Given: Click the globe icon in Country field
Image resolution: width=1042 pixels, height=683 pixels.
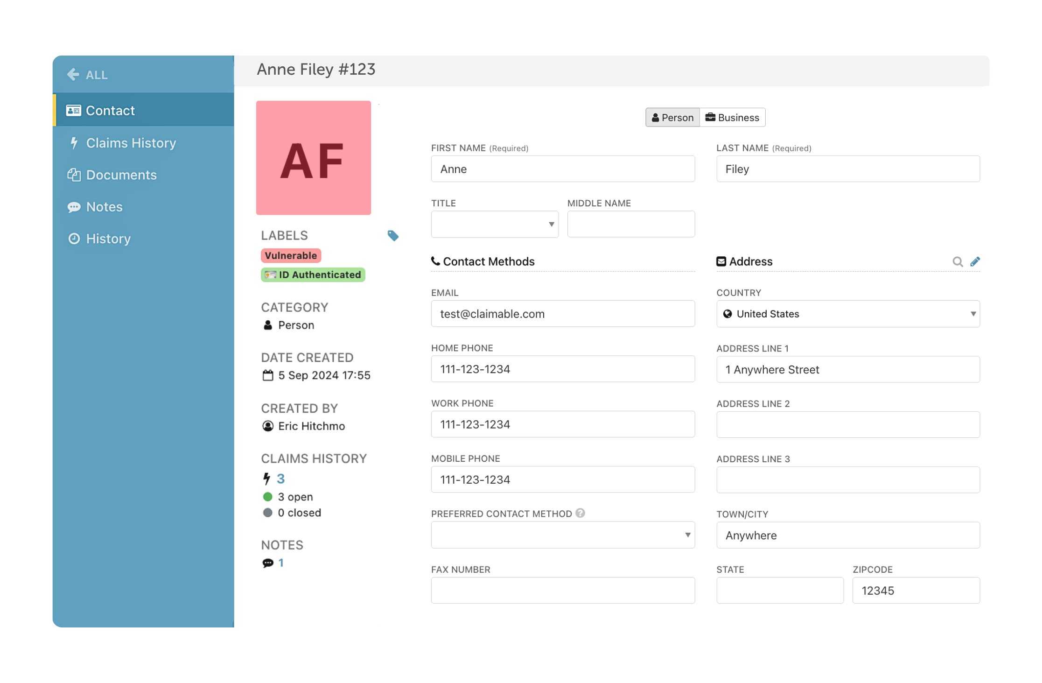Looking at the screenshot, I should 727,314.
